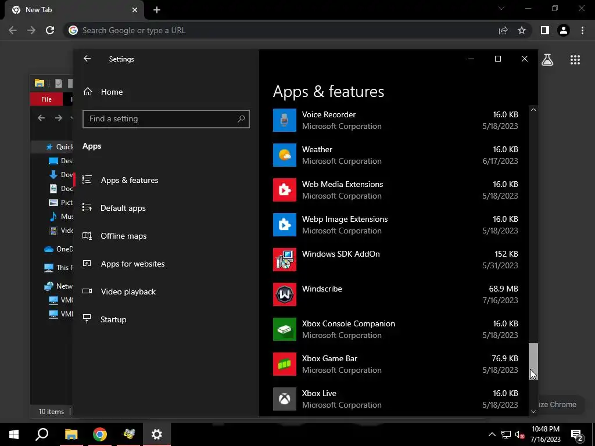Show hidden tray icons chevron
The image size is (595, 446).
point(492,434)
